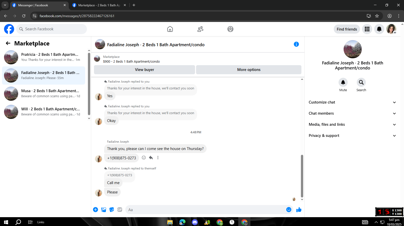Open more options for the phone number message

tap(158, 158)
